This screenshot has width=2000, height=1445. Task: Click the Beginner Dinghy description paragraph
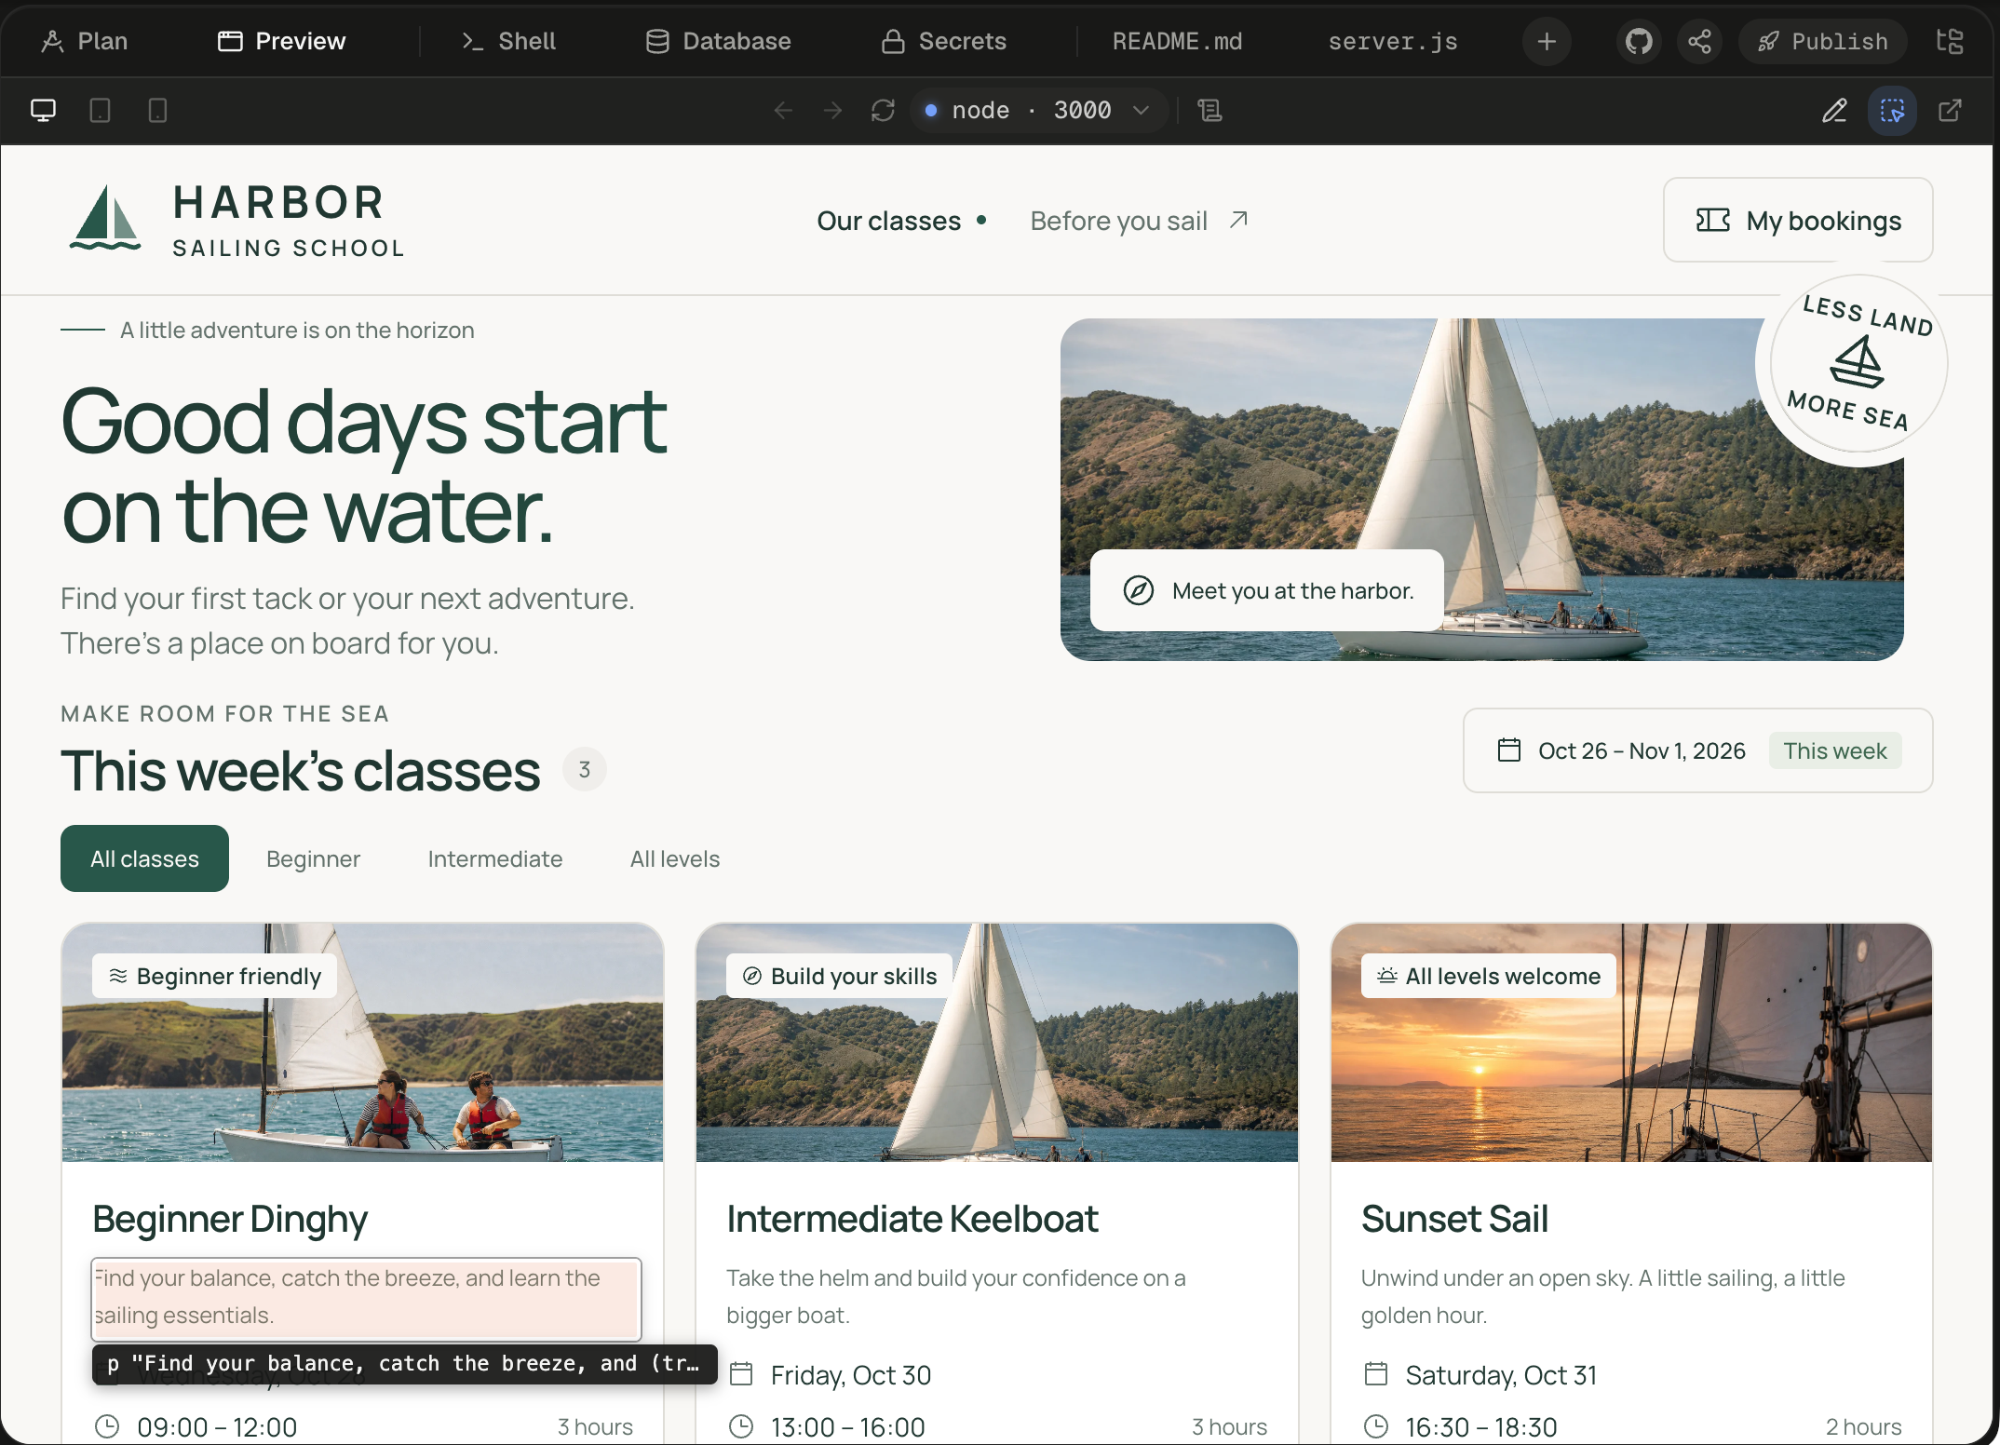click(366, 1297)
